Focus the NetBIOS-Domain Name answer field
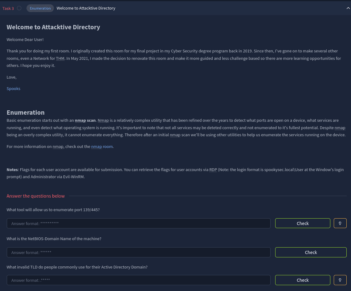Viewport: 351px width, 291px height. click(x=138, y=252)
